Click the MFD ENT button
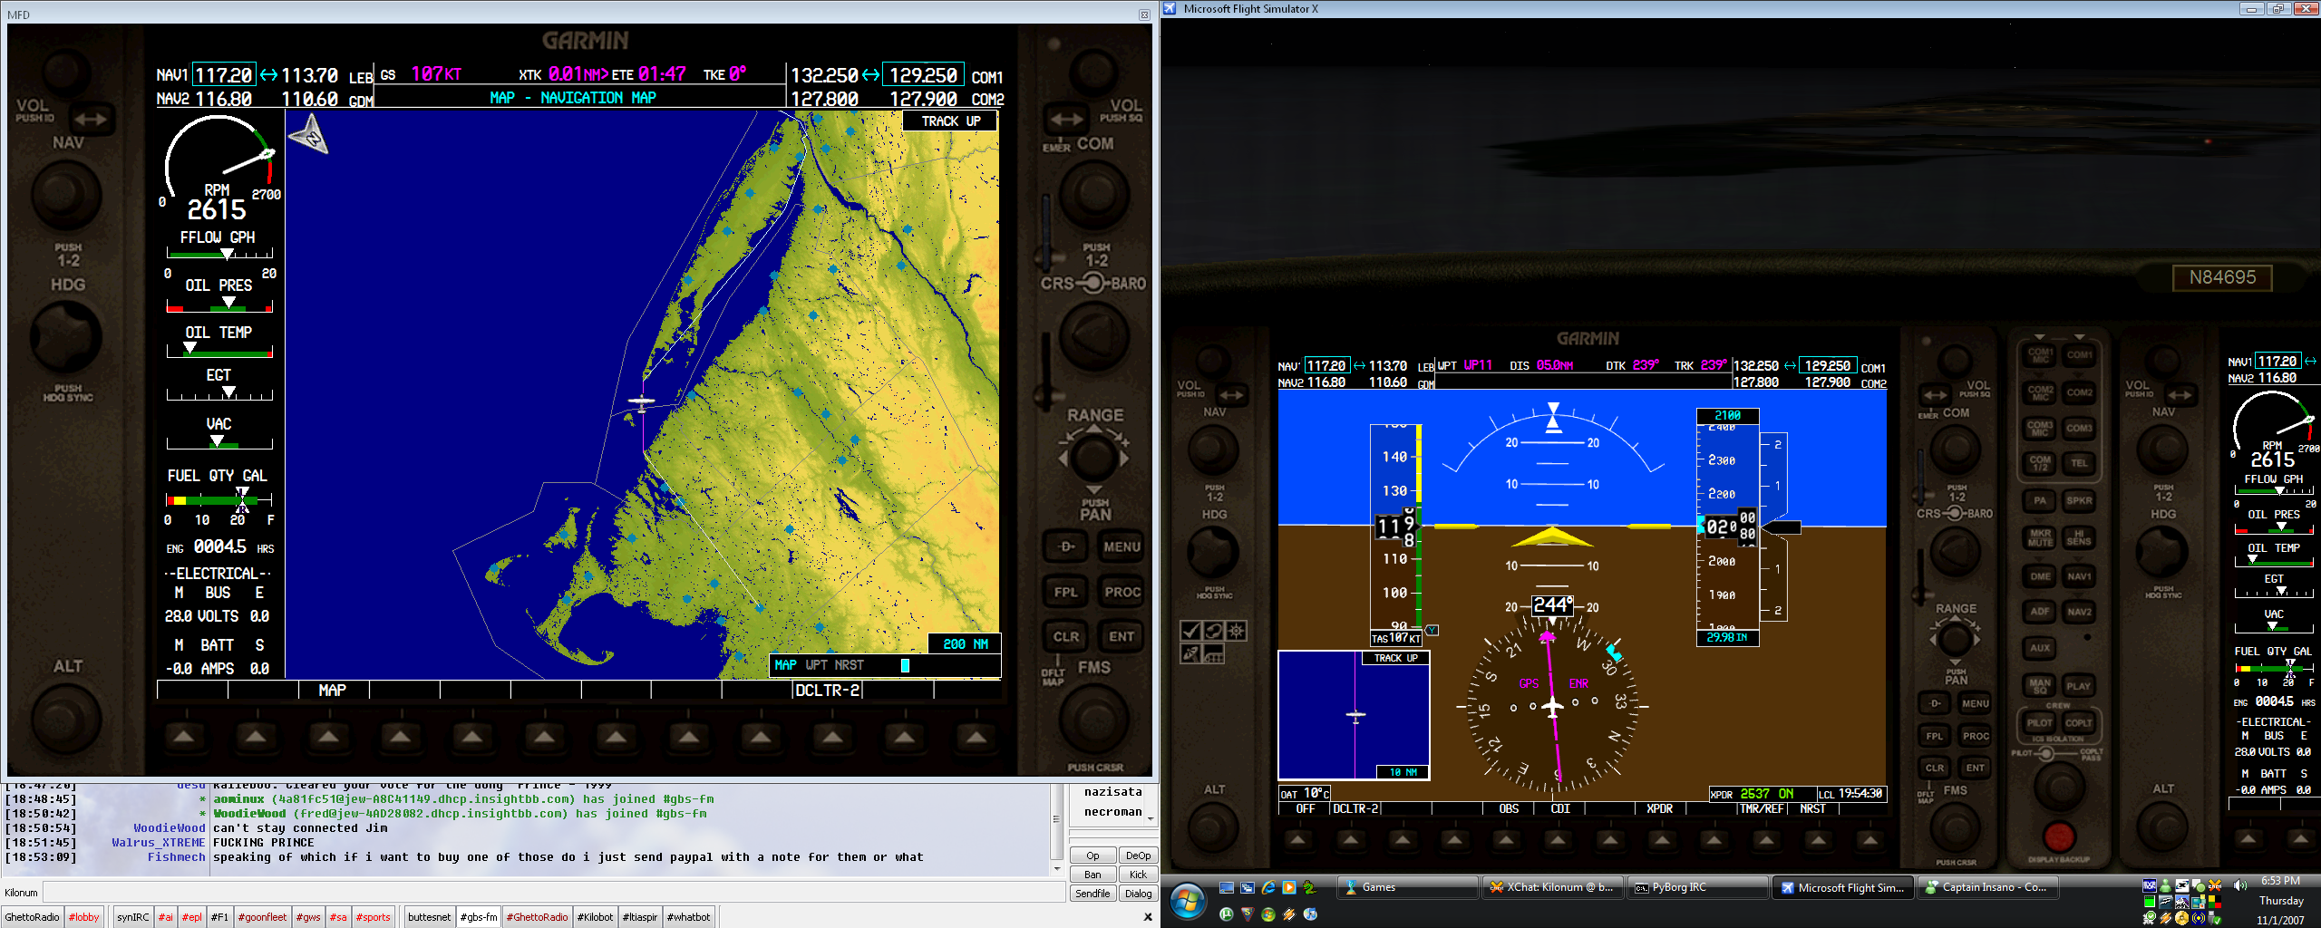Screen dimensions: 2321x928 [1122, 636]
